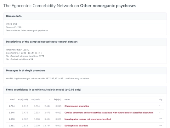This screenshot has width=170, height=128.
Task: Click the Fitted coefficients in conditional logistic model header
Action: pos(85,90)
